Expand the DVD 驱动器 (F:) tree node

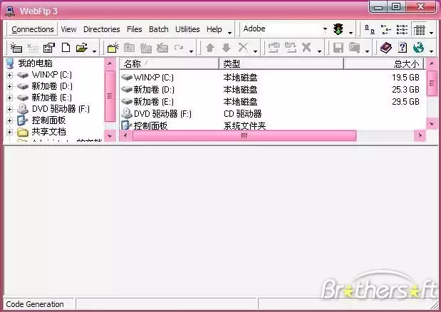tap(9, 109)
